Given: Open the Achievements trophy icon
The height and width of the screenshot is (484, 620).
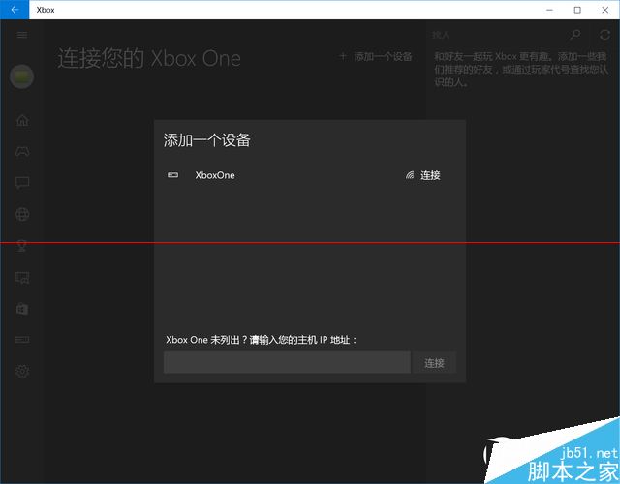Looking at the screenshot, I should pos(22,246).
